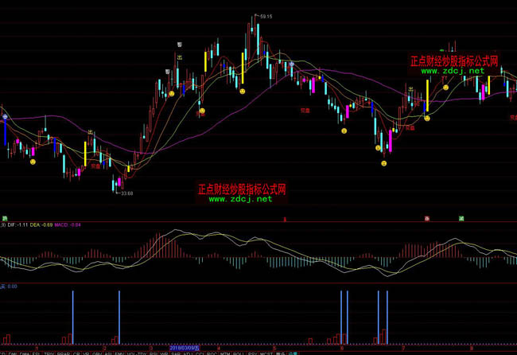Viewport: 517px width, 355px height.
Task: Switch to the BOLL indicator tab
Action: 236,352
